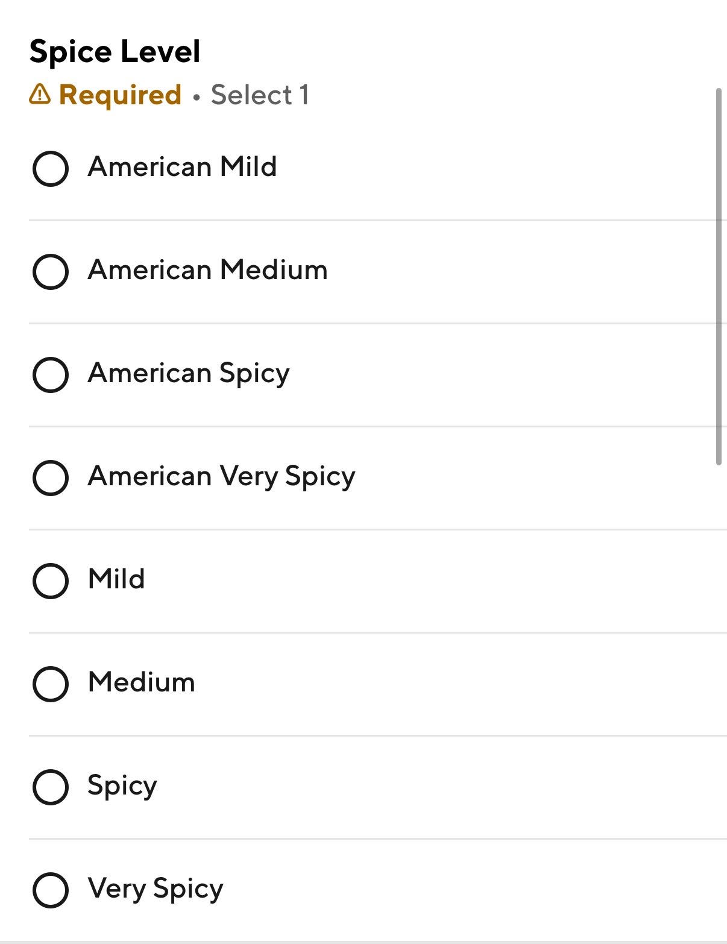
Task: Click the standalone "Spicy" text label
Action: (122, 786)
